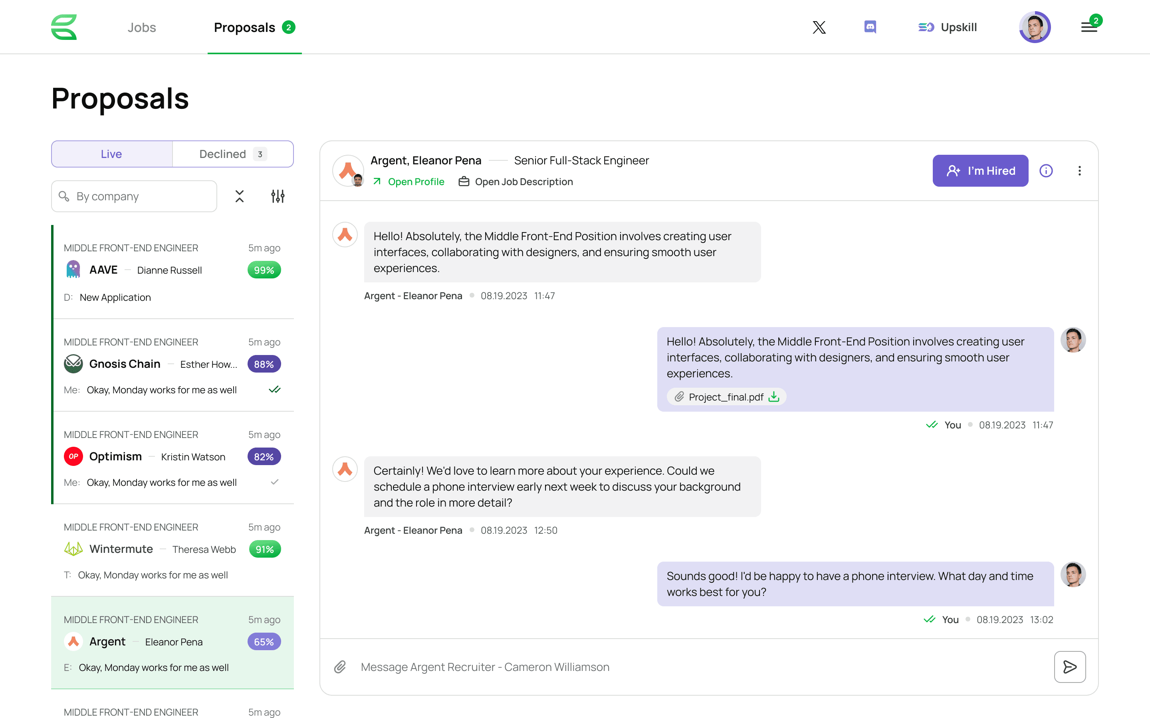Click the send message arrow button

point(1069,667)
